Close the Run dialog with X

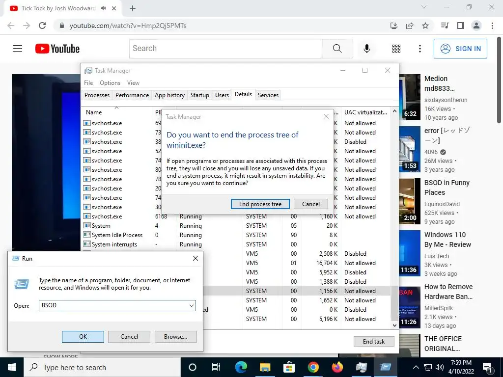click(x=196, y=258)
